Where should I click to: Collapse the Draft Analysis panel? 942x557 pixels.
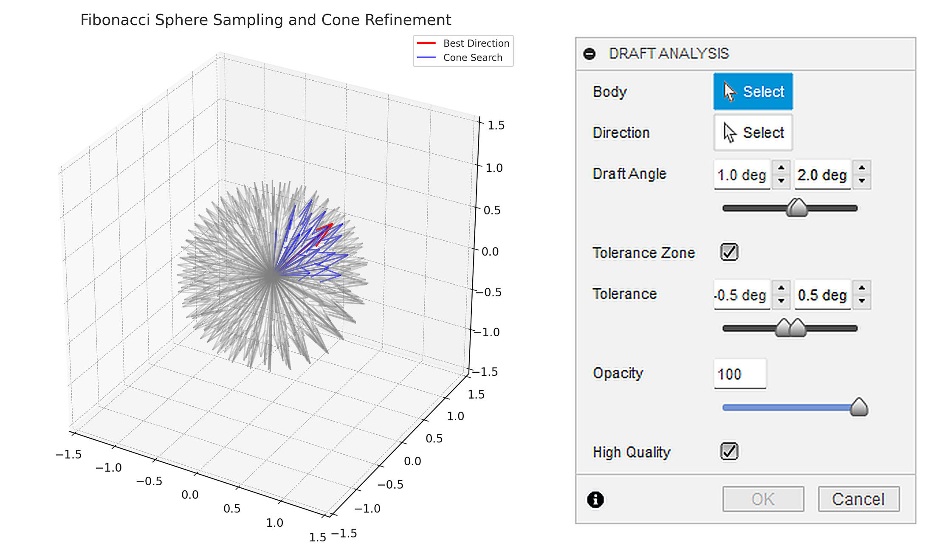(x=589, y=53)
